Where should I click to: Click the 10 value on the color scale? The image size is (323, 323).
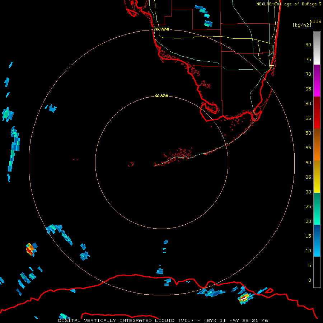click(308, 251)
